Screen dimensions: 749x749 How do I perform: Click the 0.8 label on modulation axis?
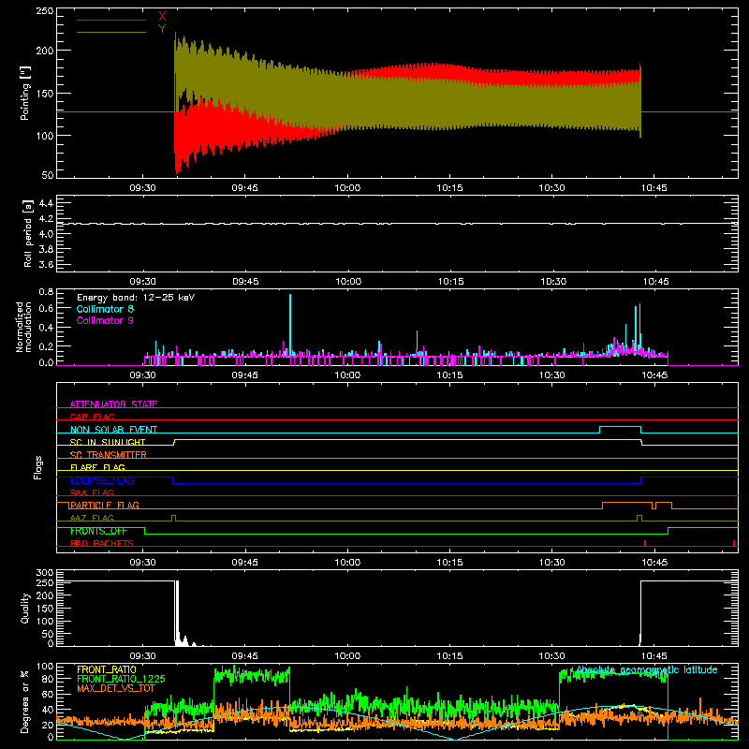coord(46,292)
